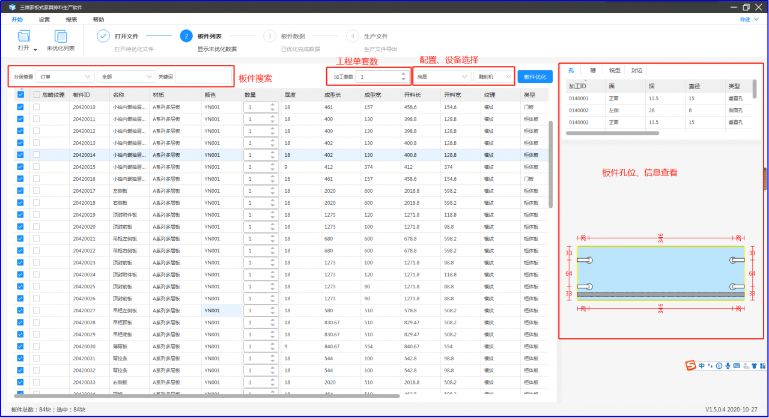
Task: Tick ignore-grain checkbox for panel 20420028
Action: pos(37,322)
